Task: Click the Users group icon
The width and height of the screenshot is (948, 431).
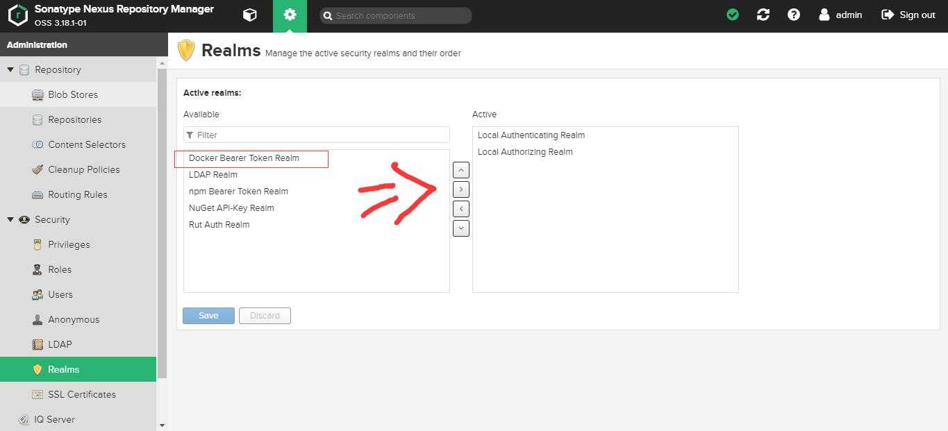Action: (38, 294)
